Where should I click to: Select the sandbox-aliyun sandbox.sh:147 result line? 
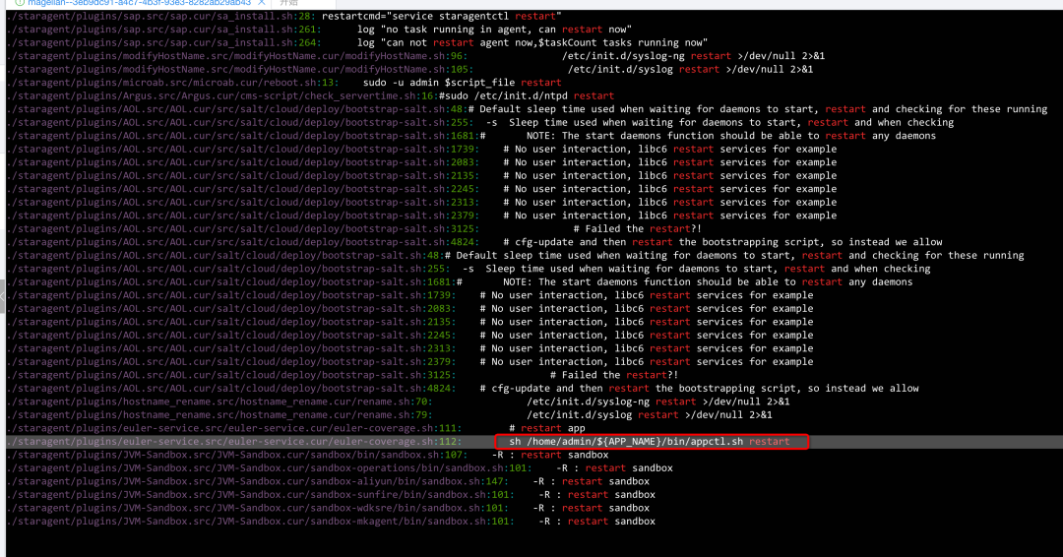pos(581,481)
